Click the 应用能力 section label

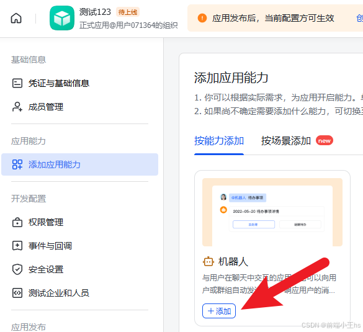coord(29,141)
